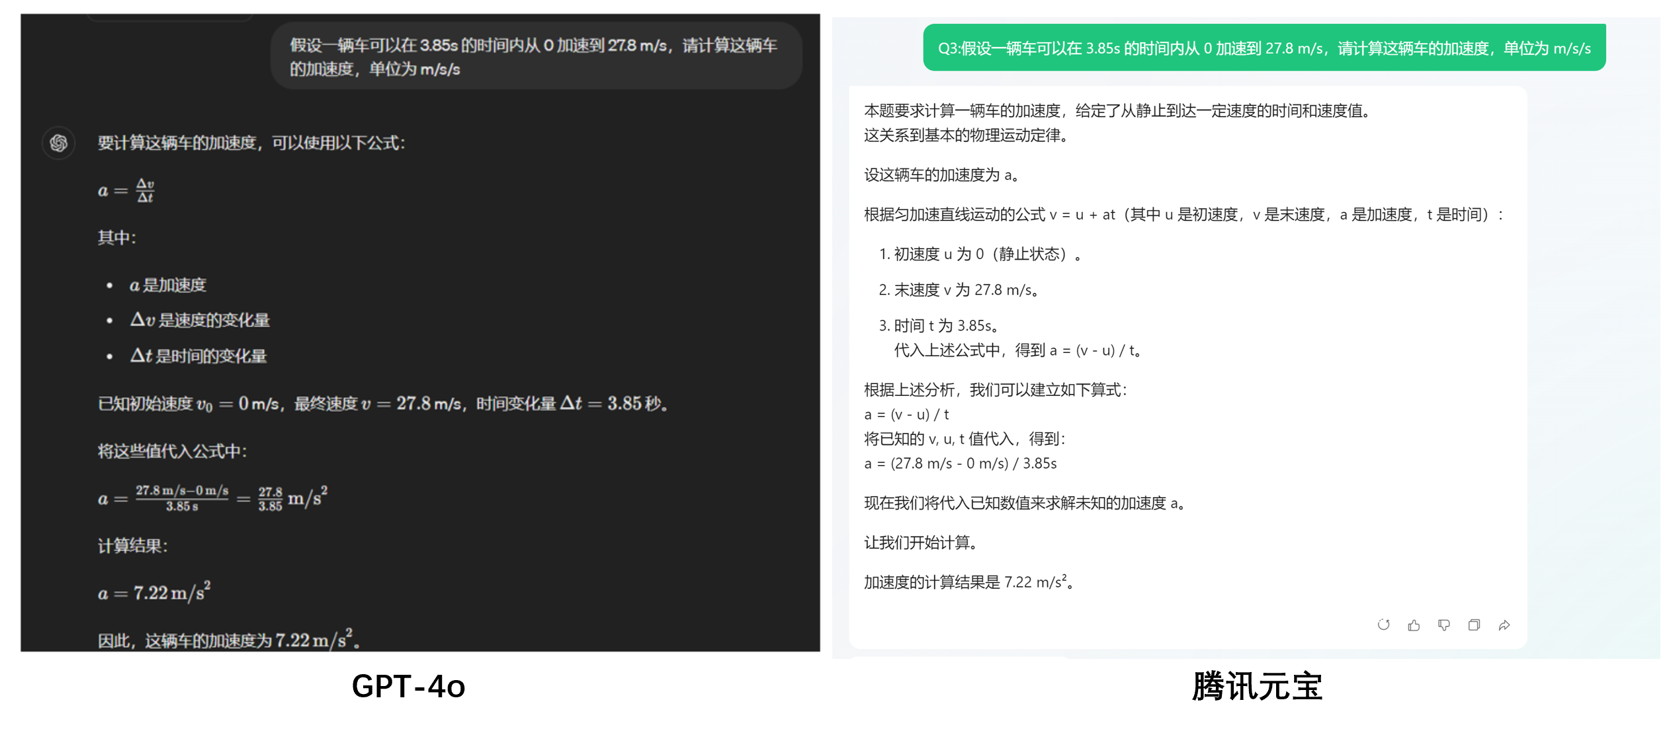Click the text '加速度的计算结果是 7.22 m/s²。'
Viewport: 1677px width, 729px height.
[970, 582]
